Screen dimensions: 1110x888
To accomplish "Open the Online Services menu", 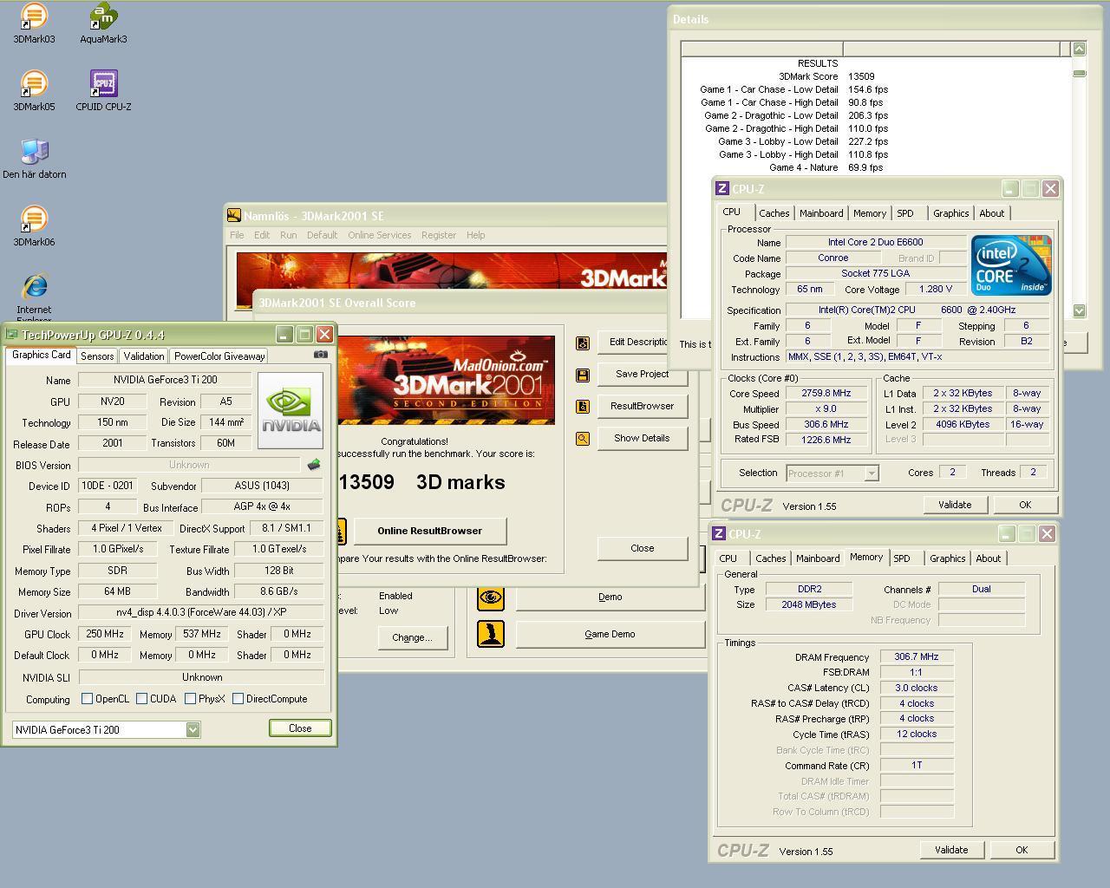I will point(380,235).
